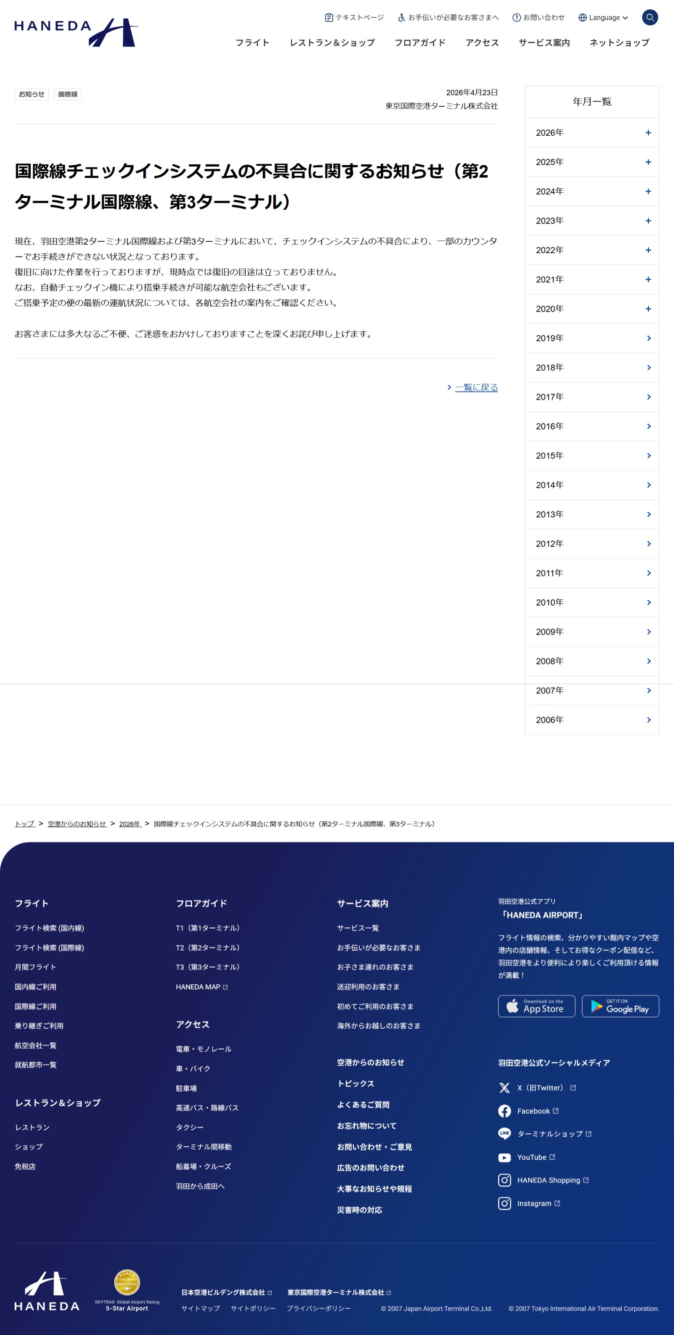This screenshot has width=674, height=1335.
Task: Click the HANEDA logo in the header
Action: tap(76, 32)
